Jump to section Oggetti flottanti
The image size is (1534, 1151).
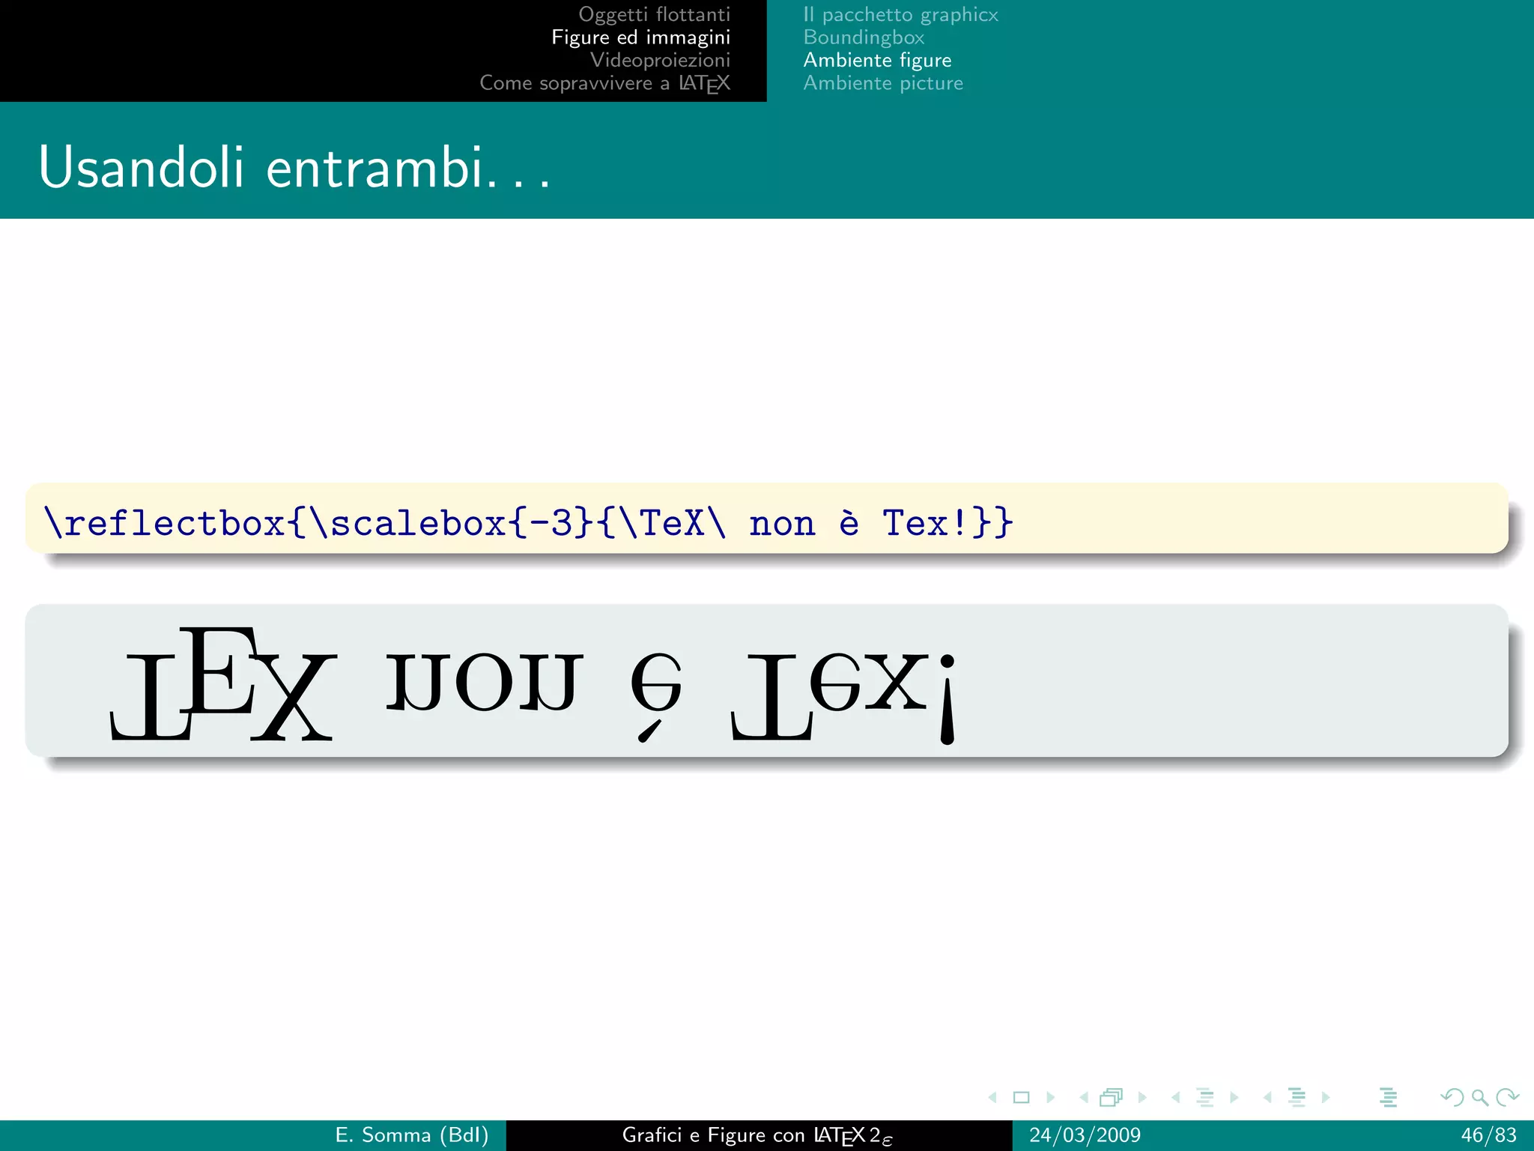click(654, 14)
